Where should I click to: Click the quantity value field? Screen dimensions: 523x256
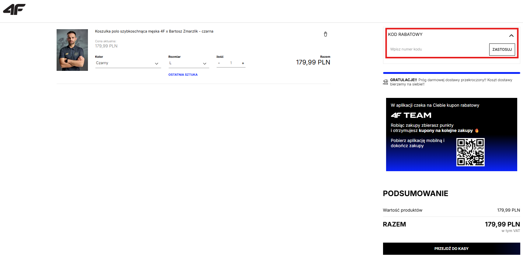(x=231, y=63)
